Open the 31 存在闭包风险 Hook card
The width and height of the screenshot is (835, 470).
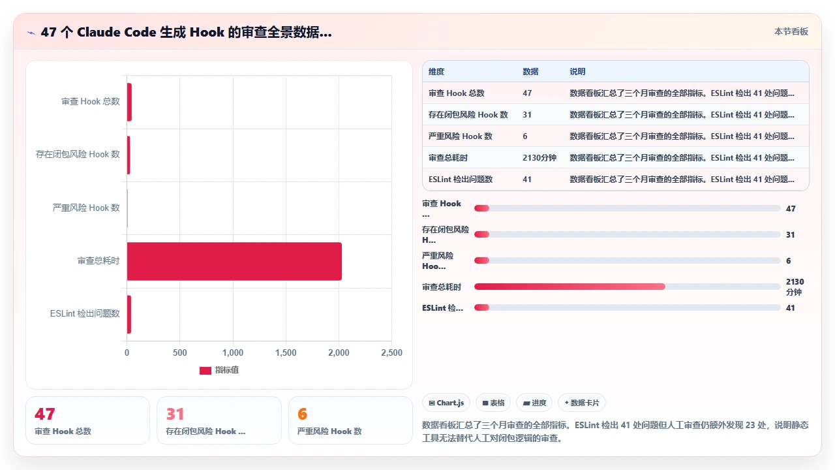(219, 420)
